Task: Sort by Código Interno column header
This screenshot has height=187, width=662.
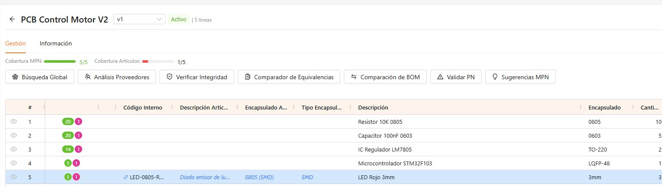Action: 143,107
